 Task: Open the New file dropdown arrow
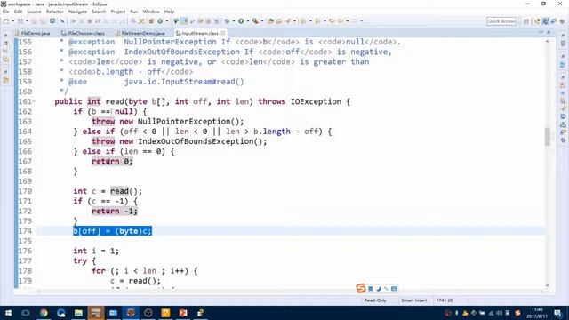[12, 21]
